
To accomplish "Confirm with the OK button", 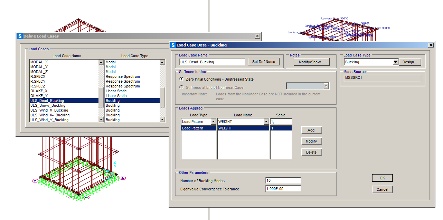I will [382, 178].
